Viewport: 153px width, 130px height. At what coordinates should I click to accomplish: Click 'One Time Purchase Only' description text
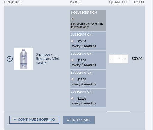[87, 25]
